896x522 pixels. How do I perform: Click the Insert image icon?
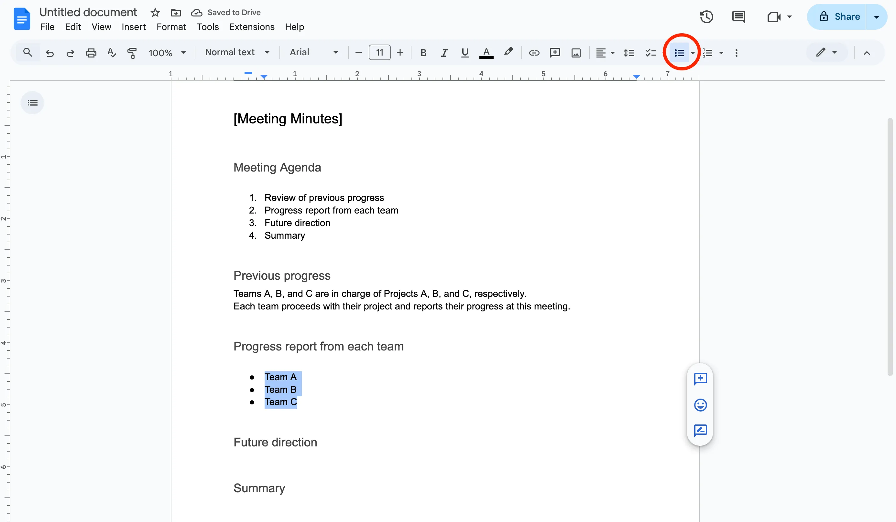[576, 53]
